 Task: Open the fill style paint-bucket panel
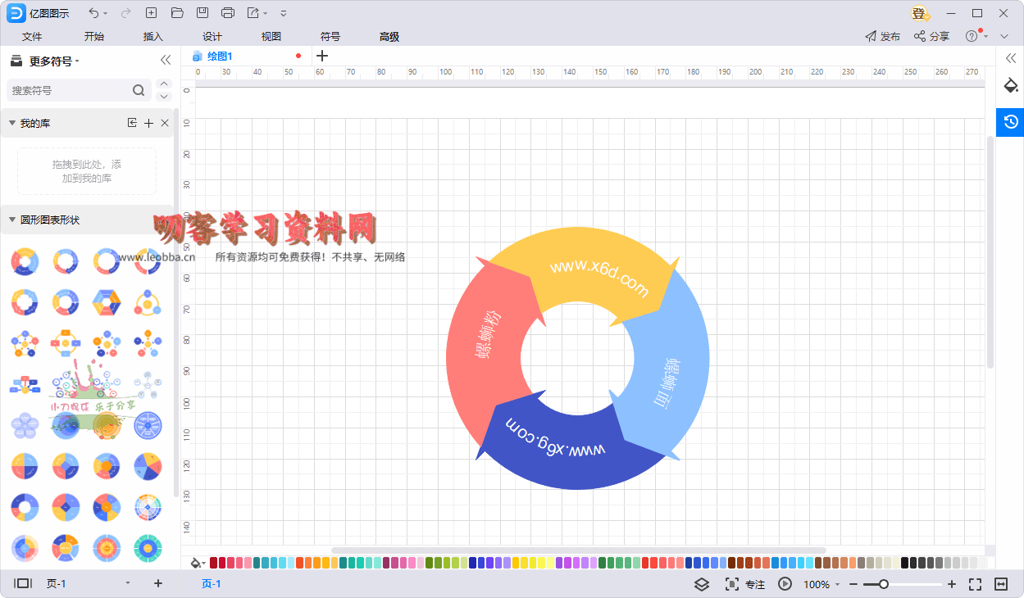pos(1010,85)
